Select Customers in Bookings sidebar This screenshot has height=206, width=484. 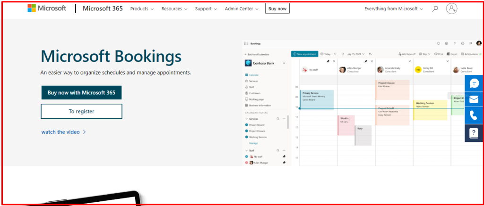click(252, 93)
